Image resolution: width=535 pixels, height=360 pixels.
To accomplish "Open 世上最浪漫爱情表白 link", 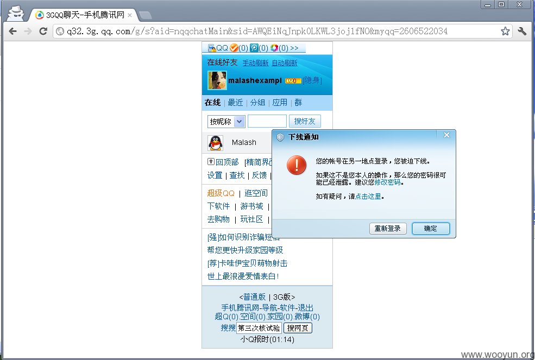I will pos(243,276).
